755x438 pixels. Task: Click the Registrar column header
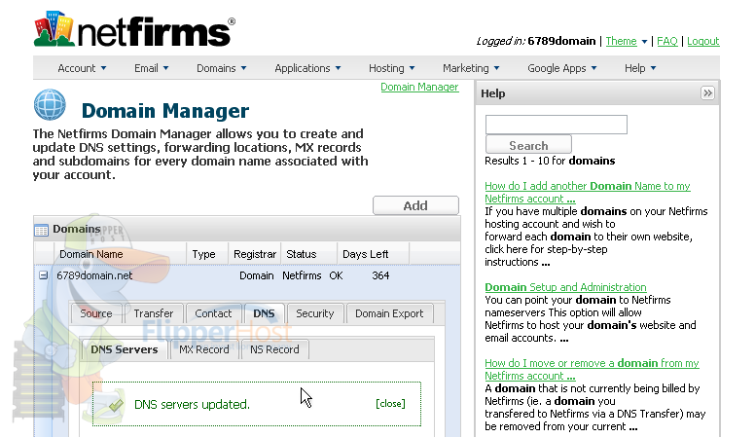click(x=255, y=254)
